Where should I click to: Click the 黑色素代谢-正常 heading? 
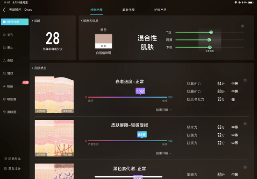point(129,169)
